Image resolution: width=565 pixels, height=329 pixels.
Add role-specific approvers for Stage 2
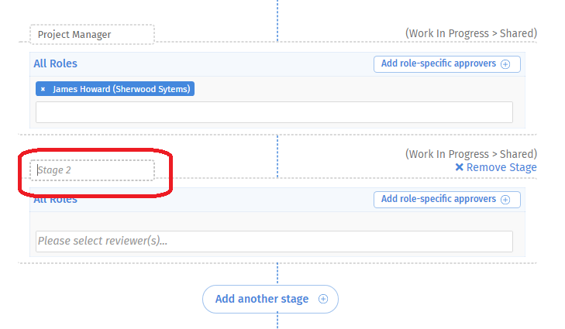click(447, 200)
